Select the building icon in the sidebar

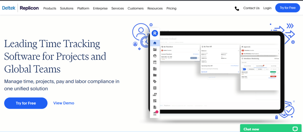tap(155, 69)
